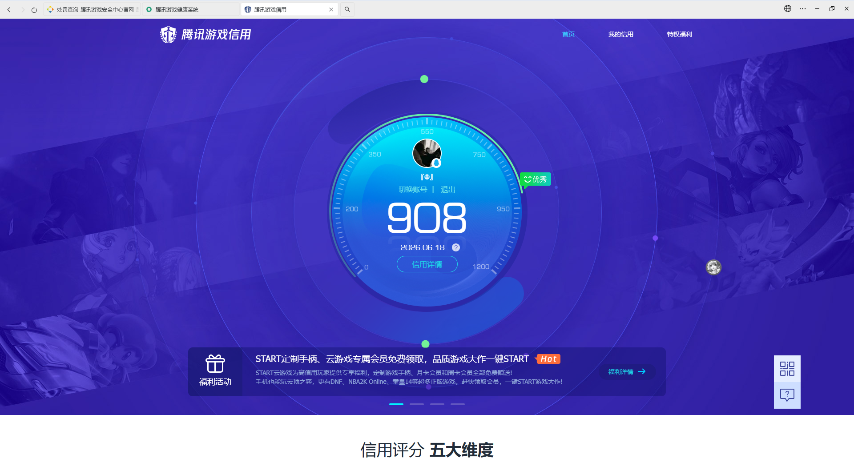
Task: Select the fourth carousel indicator
Action: (x=458, y=404)
